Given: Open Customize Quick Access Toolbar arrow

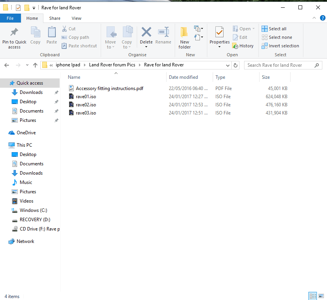Looking at the screenshot, I should [34, 8].
